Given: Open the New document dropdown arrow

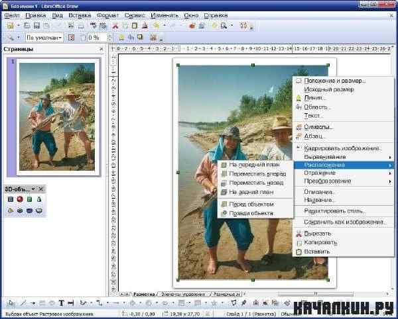Looking at the screenshot, I should (x=19, y=26).
